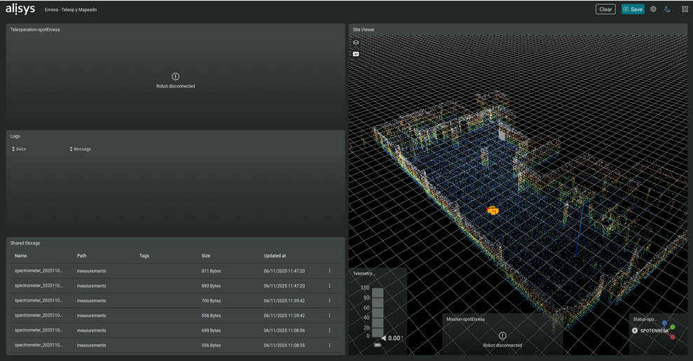The image size is (693, 361).
Task: Click Robot disconnected text in the Mission panel
Action: coord(502,345)
